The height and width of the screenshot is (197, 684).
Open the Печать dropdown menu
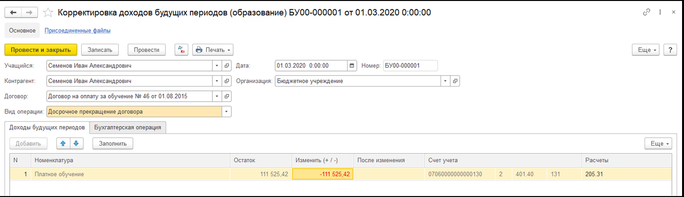click(x=213, y=50)
